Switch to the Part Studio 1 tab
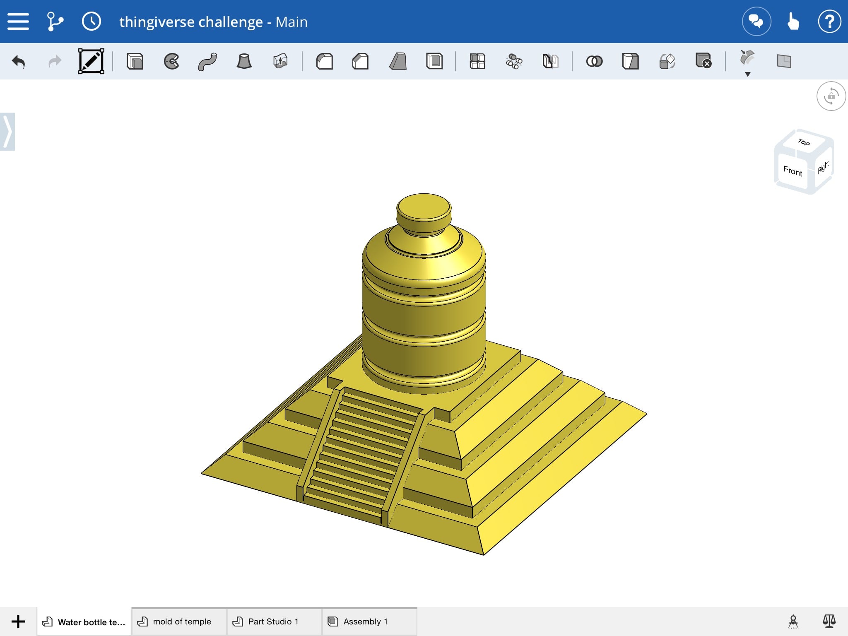The width and height of the screenshot is (848, 636). (274, 622)
